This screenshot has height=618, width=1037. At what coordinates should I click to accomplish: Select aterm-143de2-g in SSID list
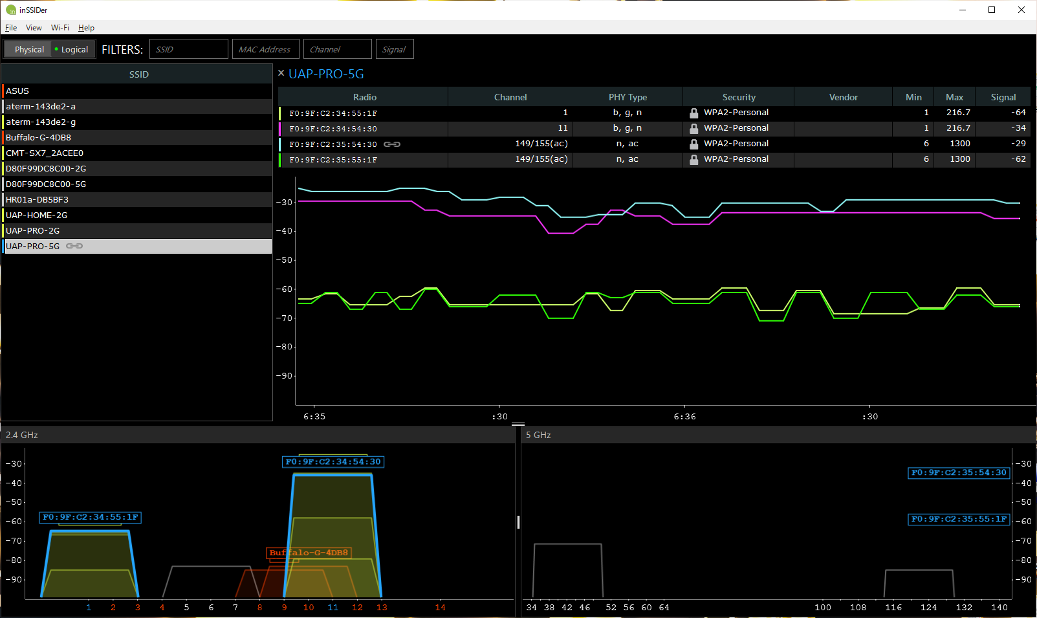[136, 122]
